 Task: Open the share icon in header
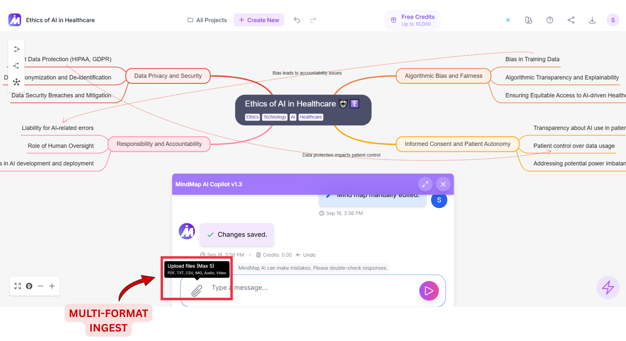click(571, 20)
